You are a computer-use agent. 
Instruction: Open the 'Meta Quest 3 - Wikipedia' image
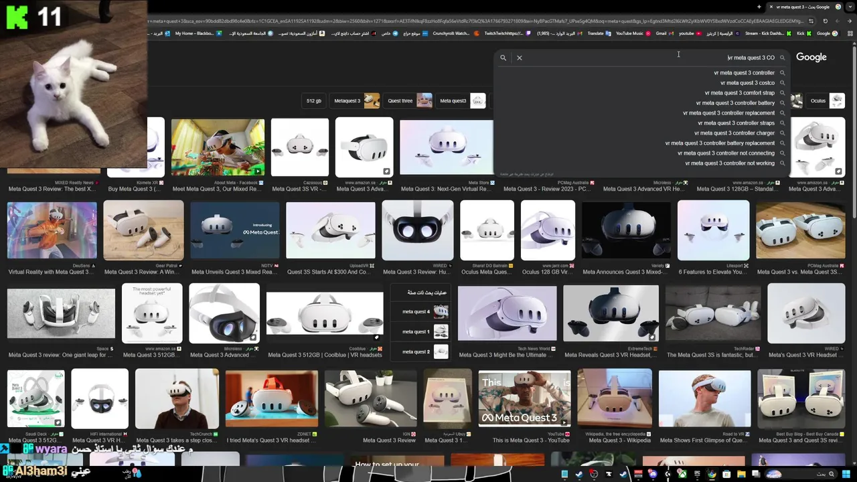click(615, 398)
